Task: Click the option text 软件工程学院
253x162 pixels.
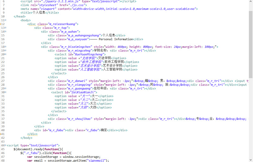Action: point(114,62)
